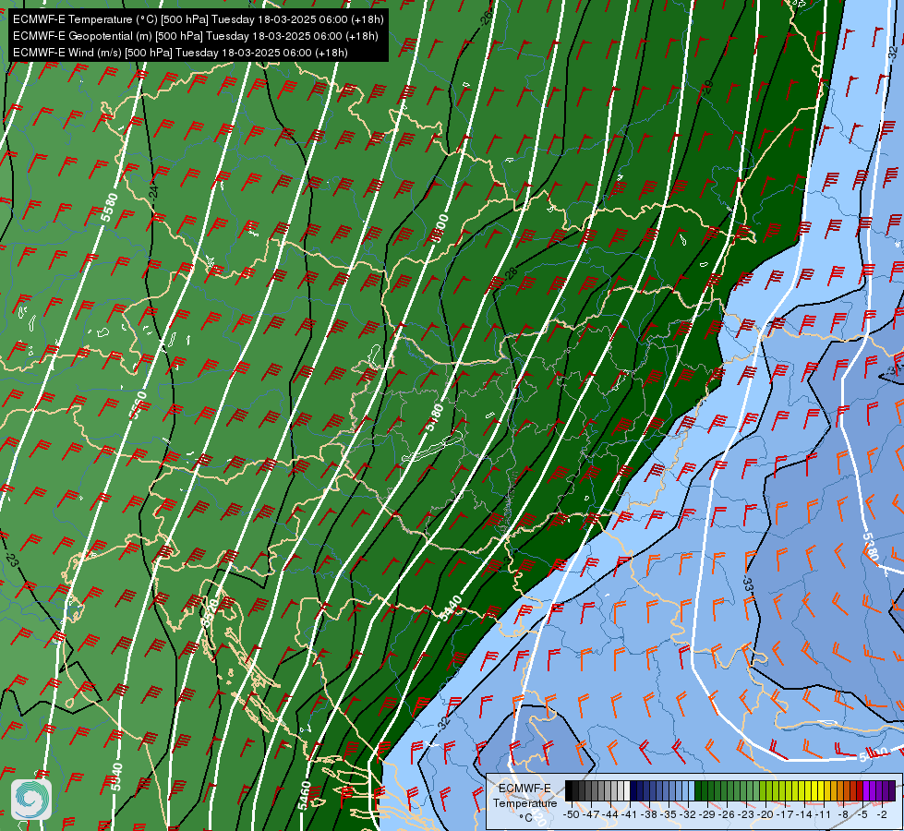Pick the darkest green swatch in the legend
The image size is (904, 831).
(x=698, y=790)
